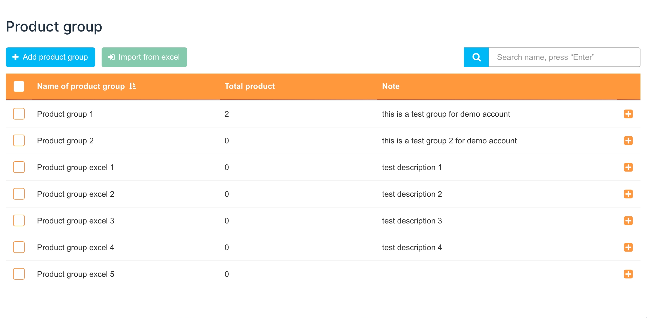Expand the Product group excel 5 row
The height and width of the screenshot is (318, 647).
628,274
